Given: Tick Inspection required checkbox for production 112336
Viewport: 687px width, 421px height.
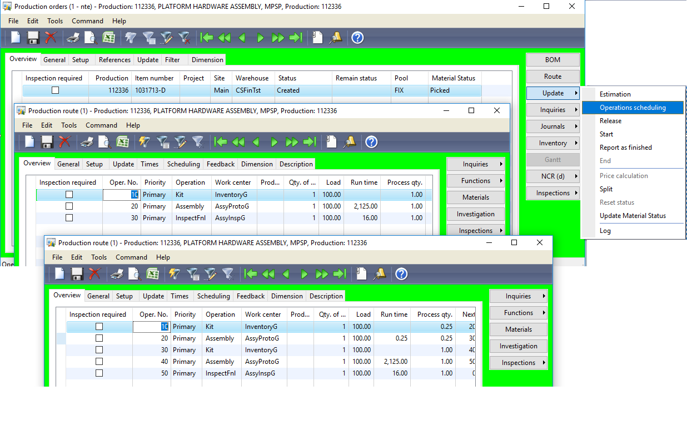Looking at the screenshot, I should pyautogui.click(x=55, y=90).
